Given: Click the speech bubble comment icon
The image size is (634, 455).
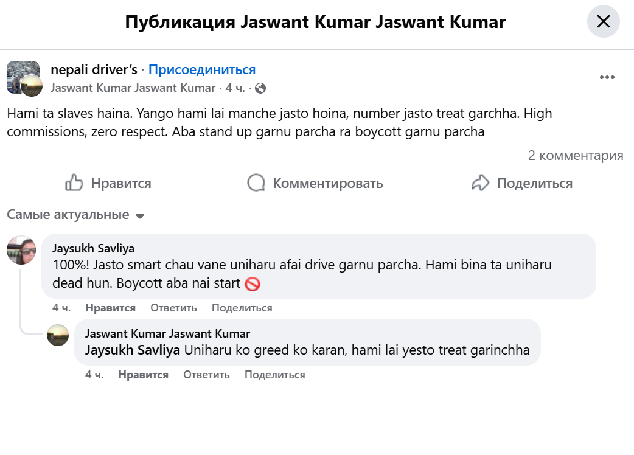Looking at the screenshot, I should point(256,183).
